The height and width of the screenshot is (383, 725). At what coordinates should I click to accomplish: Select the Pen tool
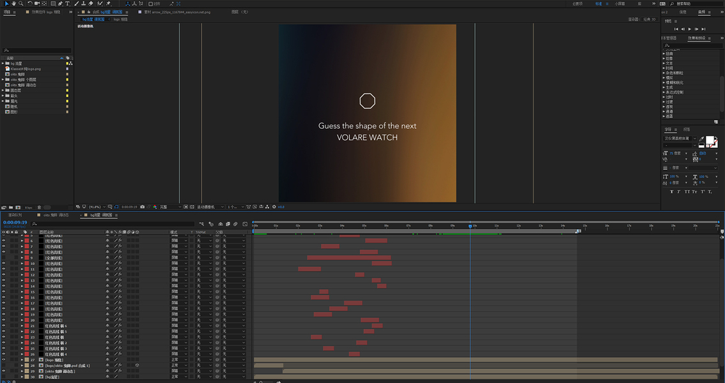tap(60, 4)
